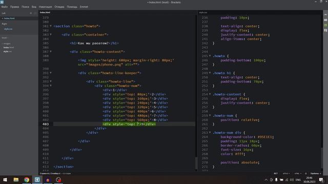The height and width of the screenshot is (184, 328).
Task: Open the Помощь menu
Action: (x=72, y=7)
